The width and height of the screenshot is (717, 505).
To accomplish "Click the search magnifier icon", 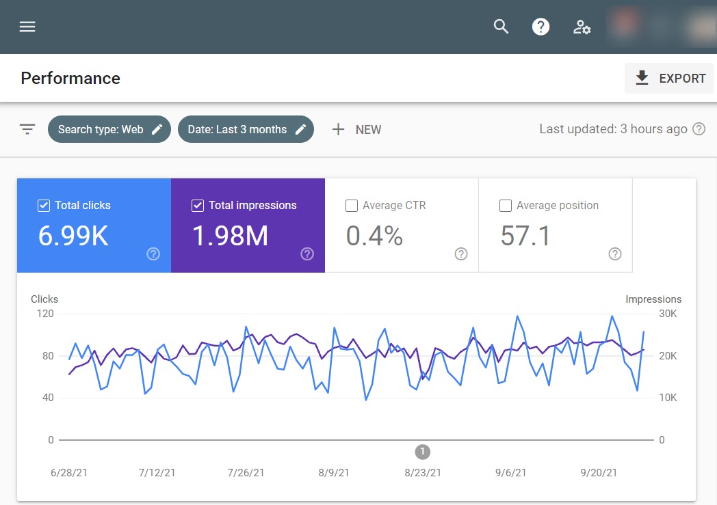I will [501, 27].
